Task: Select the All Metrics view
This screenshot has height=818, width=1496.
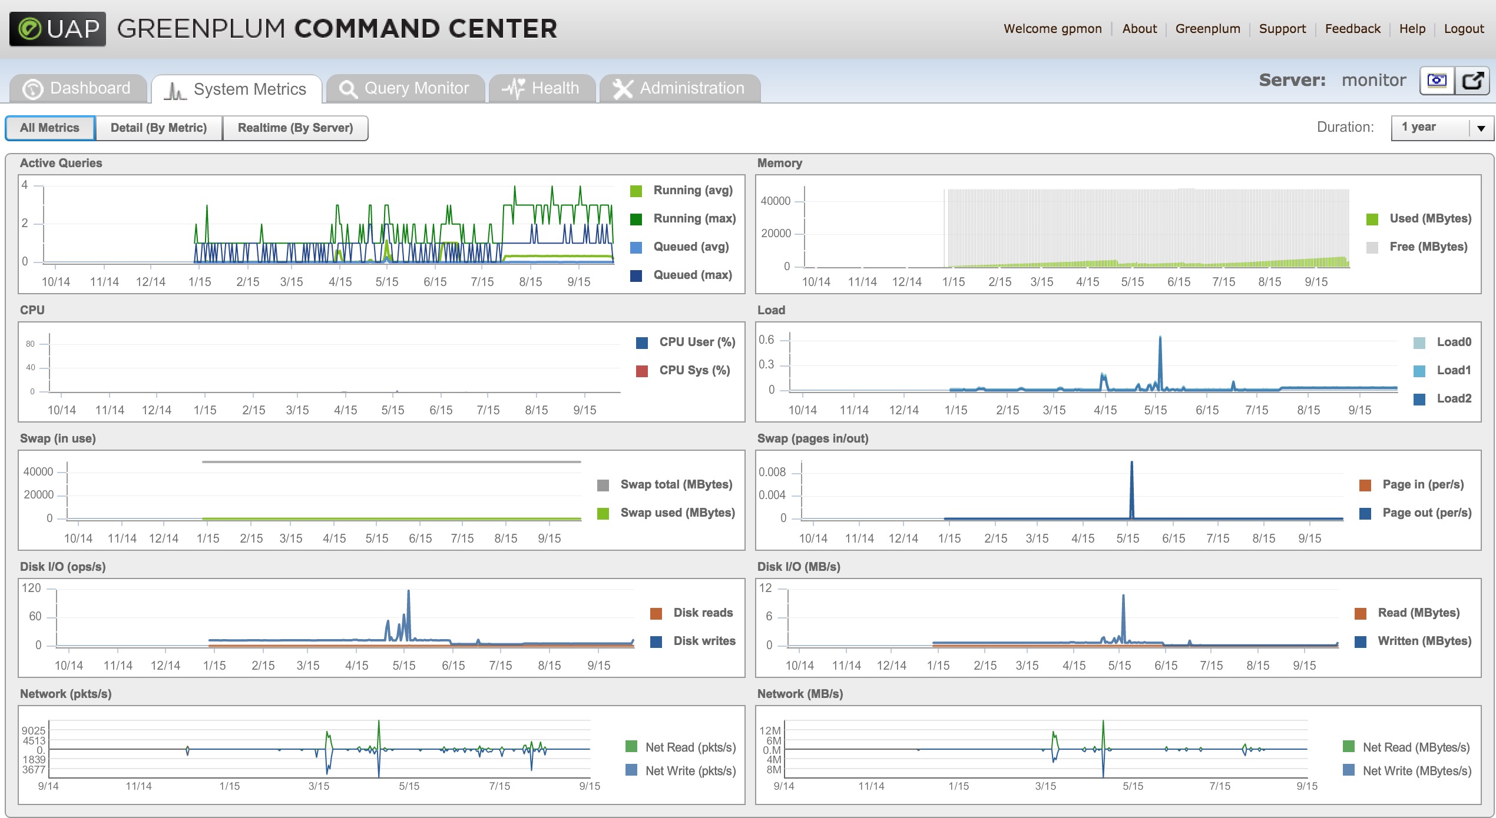Action: click(50, 128)
